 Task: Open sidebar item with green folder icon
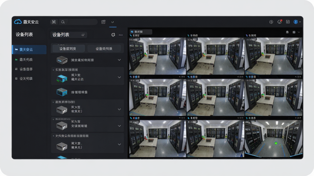[29, 60]
